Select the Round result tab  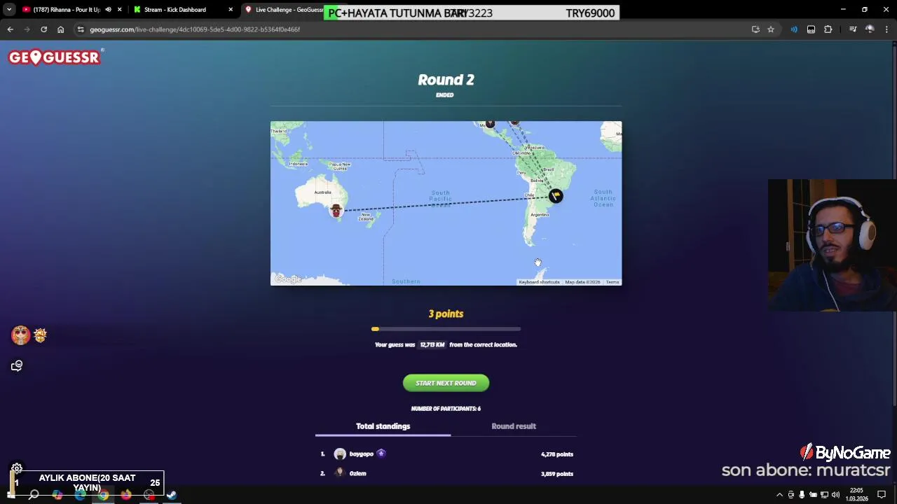(514, 426)
